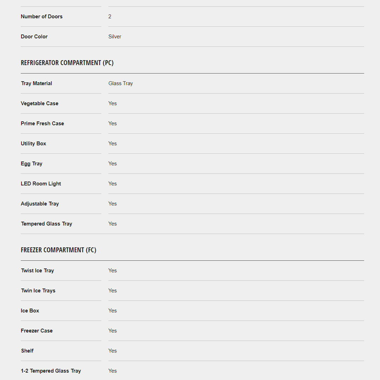This screenshot has height=380, width=380.
Task: Click the LED Room Light label
Action: (41, 184)
